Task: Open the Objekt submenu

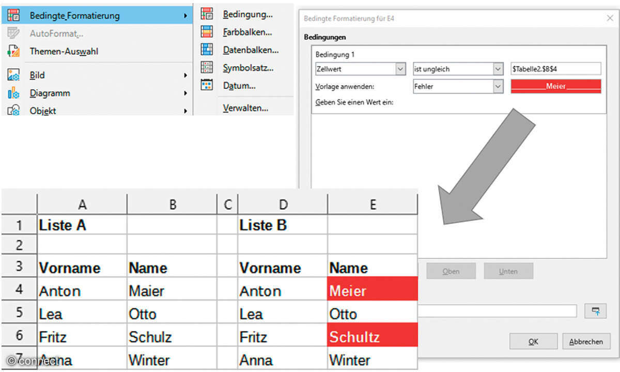Action: [x=97, y=109]
